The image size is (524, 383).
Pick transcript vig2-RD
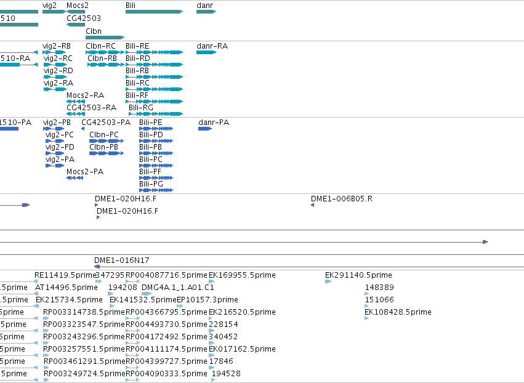pos(58,71)
